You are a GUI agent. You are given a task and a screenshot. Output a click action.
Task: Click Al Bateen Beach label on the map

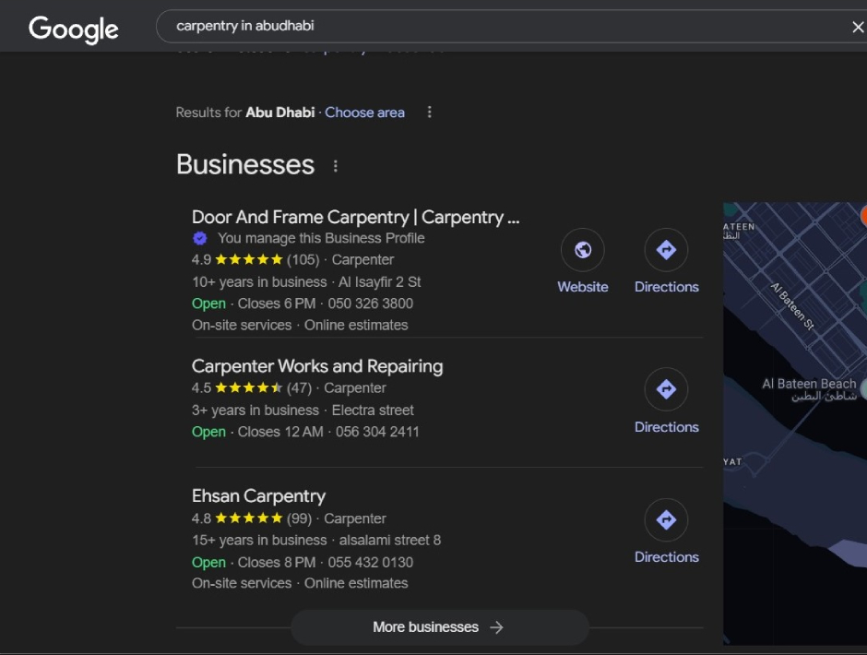click(x=809, y=385)
